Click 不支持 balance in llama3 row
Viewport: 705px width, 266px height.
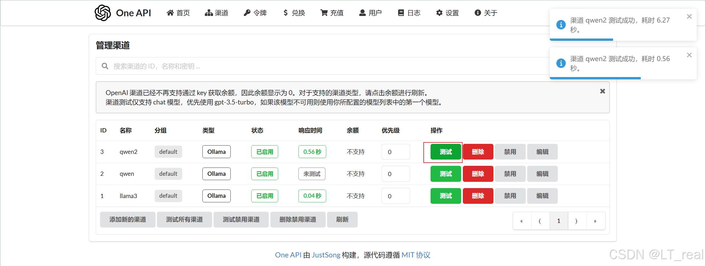pos(356,196)
